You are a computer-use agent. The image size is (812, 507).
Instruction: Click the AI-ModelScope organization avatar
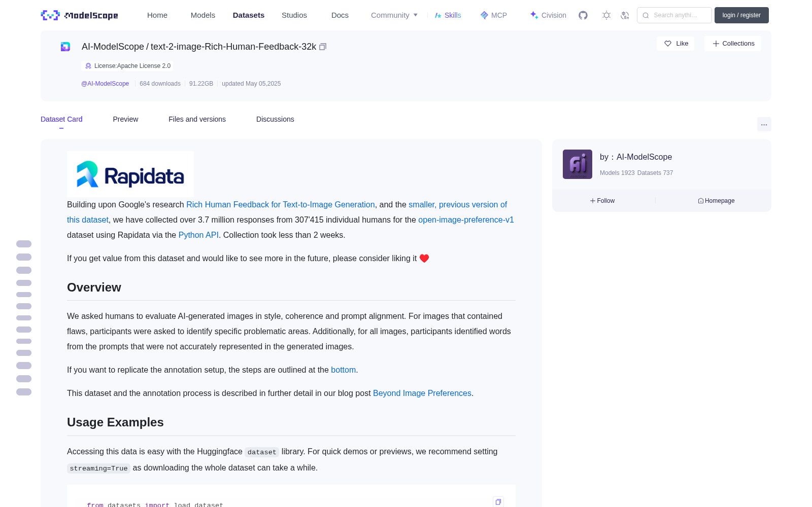(578, 164)
